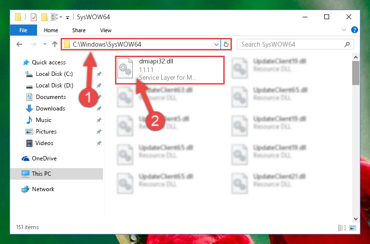
Task: Refresh the SysWOW64 folder
Action: (x=226, y=44)
